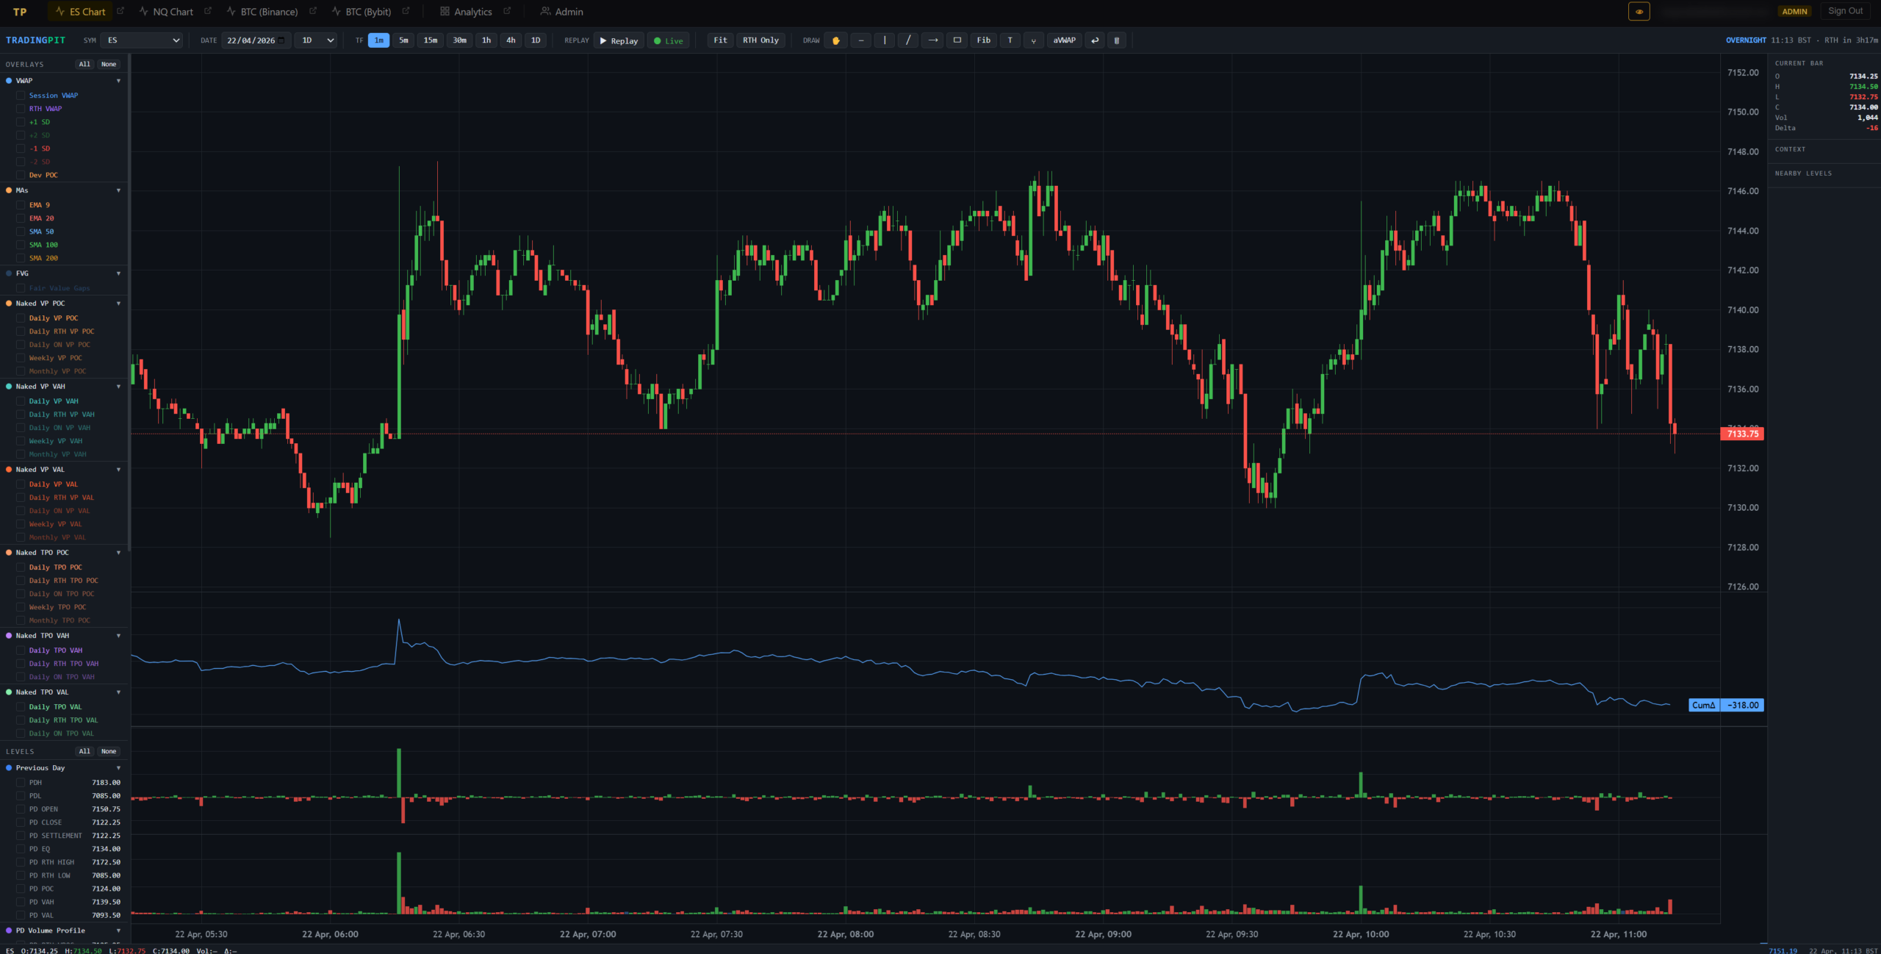The height and width of the screenshot is (954, 1881).
Task: Expand the FVG overlay group
Action: [118, 273]
